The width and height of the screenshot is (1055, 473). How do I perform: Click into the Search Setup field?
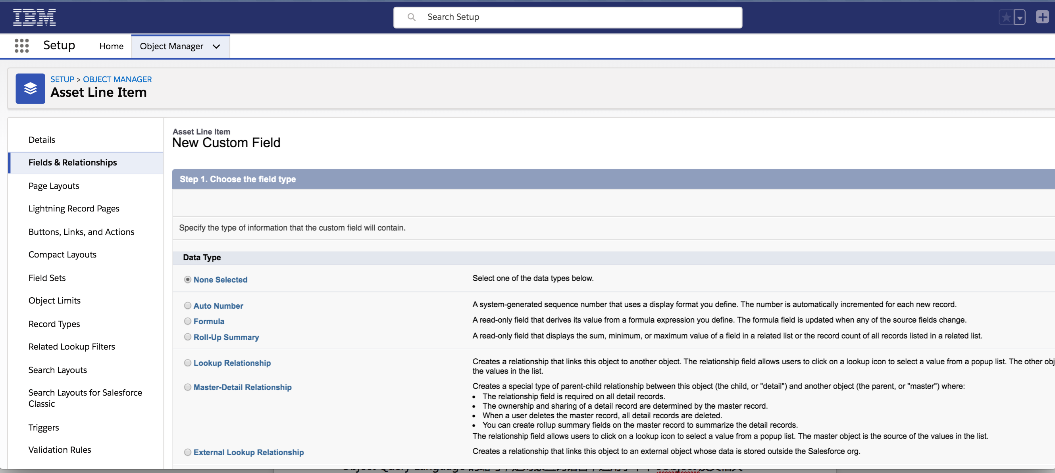pyautogui.click(x=568, y=17)
